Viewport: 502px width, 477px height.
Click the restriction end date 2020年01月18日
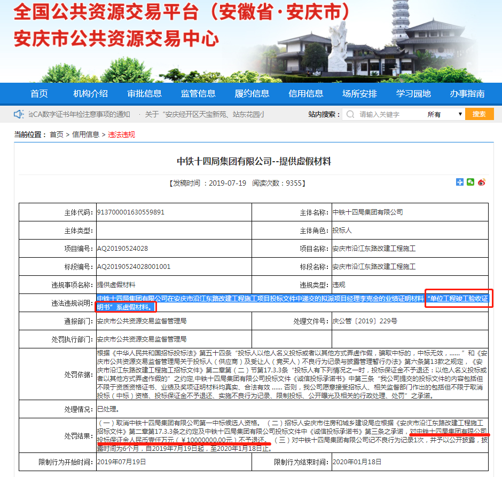click(x=357, y=462)
